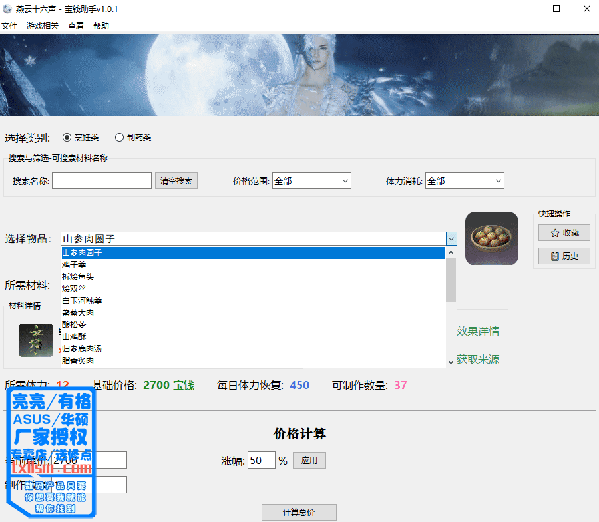Select 拆烩鱼头 in the dropdown list
The width and height of the screenshot is (599, 522).
pyautogui.click(x=253, y=277)
